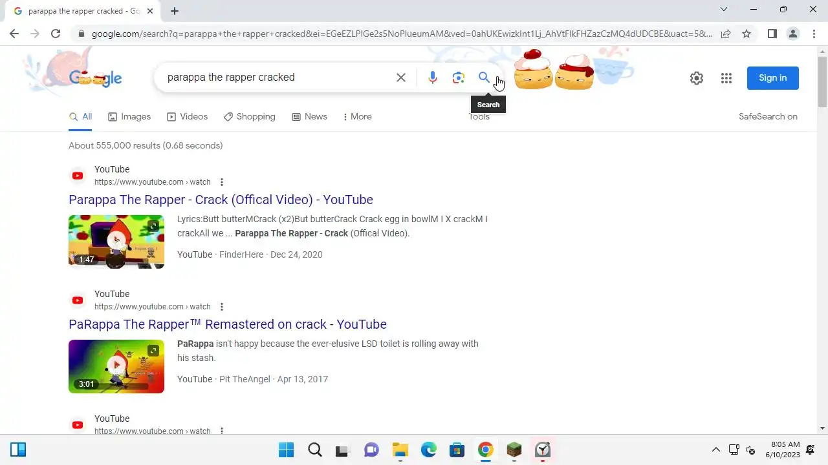
Task: Close the parappa the rapper tab
Action: coord(150,11)
